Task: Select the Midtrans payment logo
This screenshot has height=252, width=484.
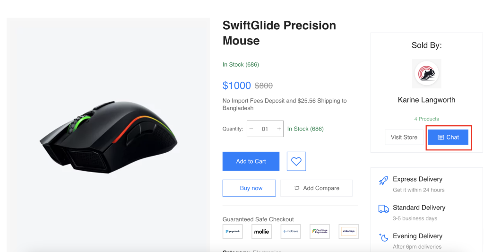Action: click(x=291, y=231)
